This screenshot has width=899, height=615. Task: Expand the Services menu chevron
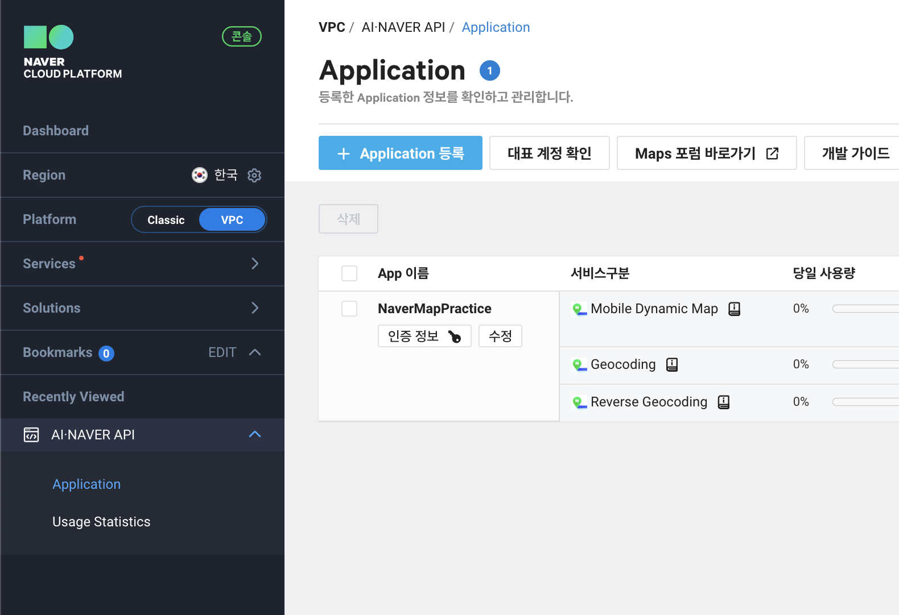[x=255, y=264]
